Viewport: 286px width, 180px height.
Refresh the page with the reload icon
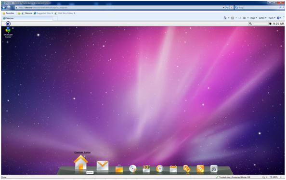(x=227, y=8)
